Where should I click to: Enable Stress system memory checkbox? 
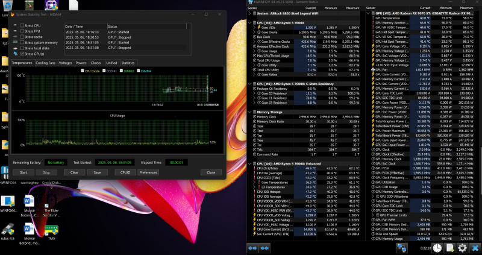click(22, 42)
